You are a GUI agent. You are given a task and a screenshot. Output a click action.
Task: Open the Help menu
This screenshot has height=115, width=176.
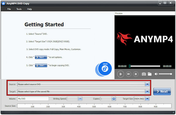pyautogui.click(x=29, y=9)
